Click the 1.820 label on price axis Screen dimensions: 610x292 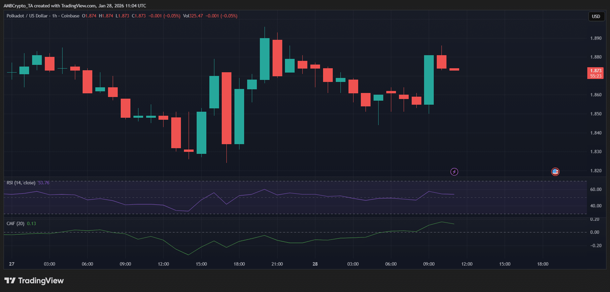click(x=596, y=171)
